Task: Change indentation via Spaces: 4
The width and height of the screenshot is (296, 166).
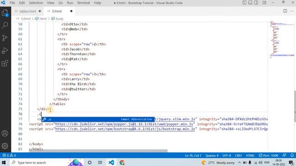Action: point(212,155)
